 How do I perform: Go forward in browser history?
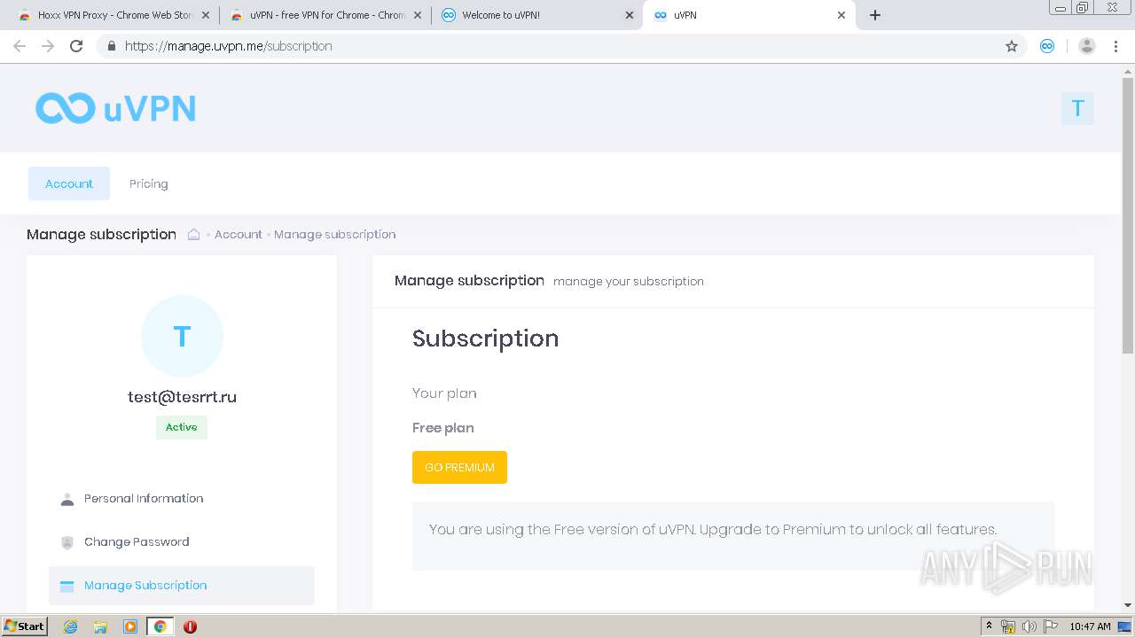click(x=48, y=46)
